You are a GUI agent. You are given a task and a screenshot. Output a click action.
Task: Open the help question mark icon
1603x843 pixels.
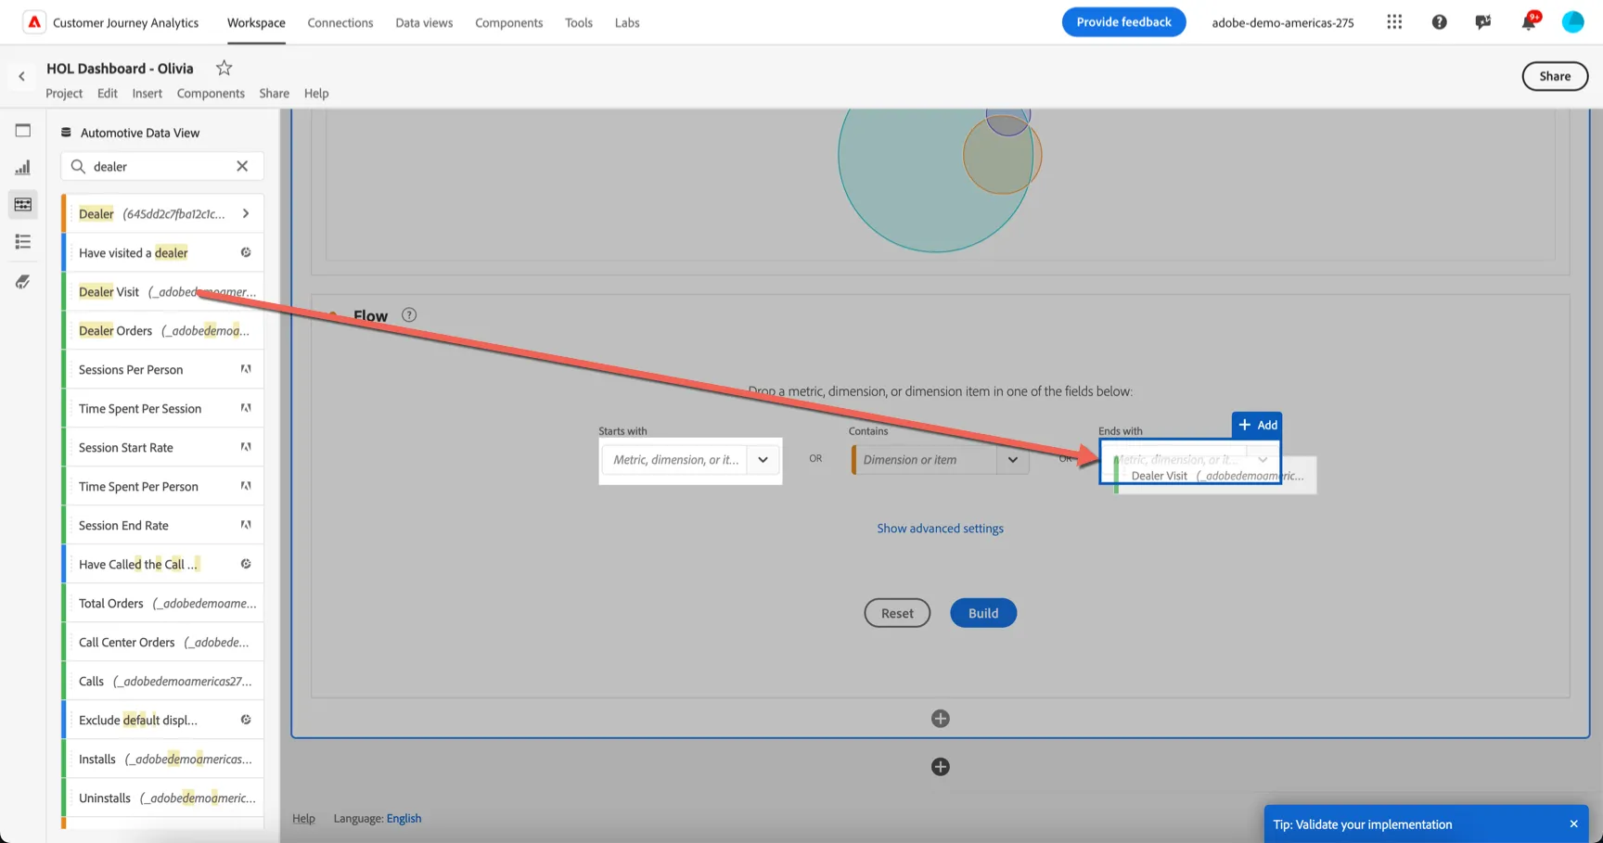(x=1439, y=22)
